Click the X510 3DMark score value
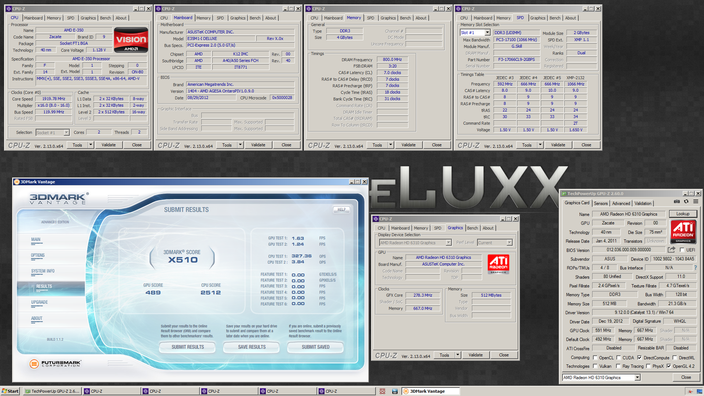The width and height of the screenshot is (704, 396). (x=183, y=260)
